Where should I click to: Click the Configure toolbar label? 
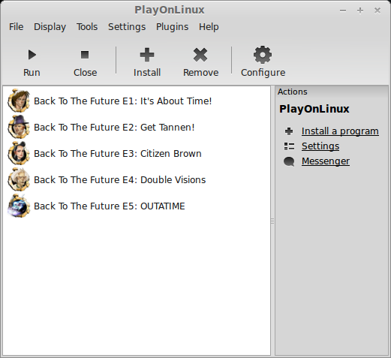pos(263,73)
